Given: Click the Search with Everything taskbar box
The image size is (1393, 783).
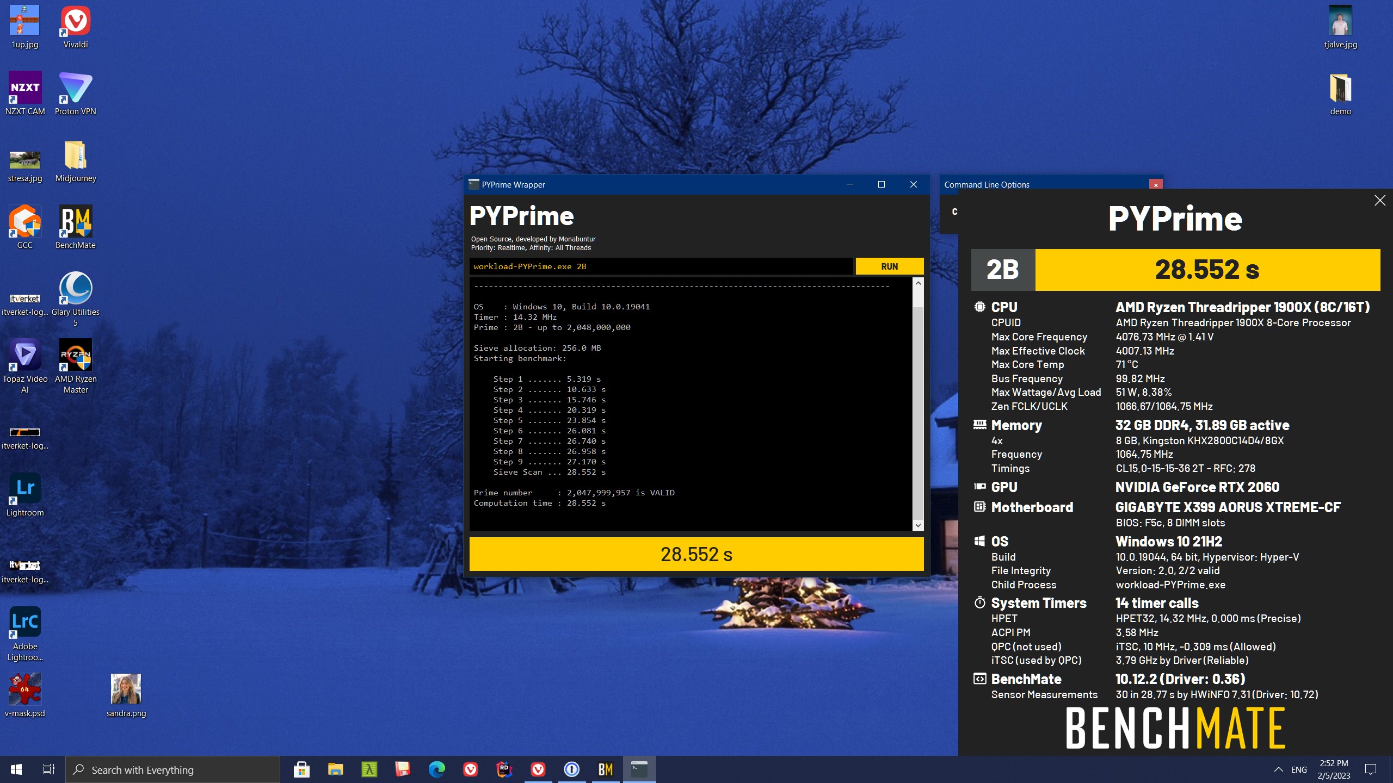Looking at the screenshot, I should [x=172, y=769].
